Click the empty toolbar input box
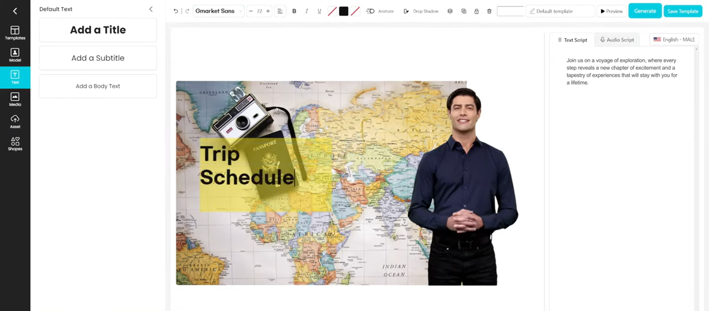709x311 pixels. 510,11
